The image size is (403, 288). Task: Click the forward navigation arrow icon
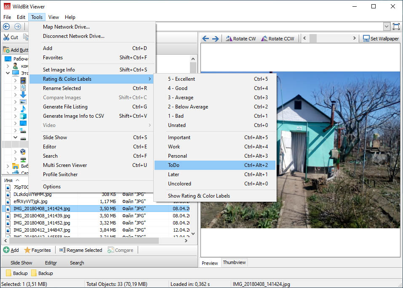[x=18, y=26]
